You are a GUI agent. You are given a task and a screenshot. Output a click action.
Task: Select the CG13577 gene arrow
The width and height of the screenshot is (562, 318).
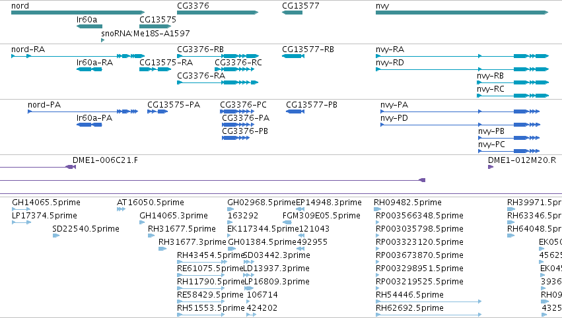click(292, 13)
